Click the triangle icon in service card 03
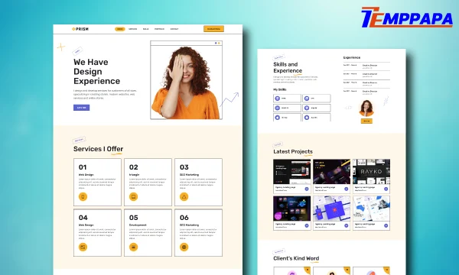Image resolution: width=459 pixels, height=275 pixels. click(x=184, y=196)
